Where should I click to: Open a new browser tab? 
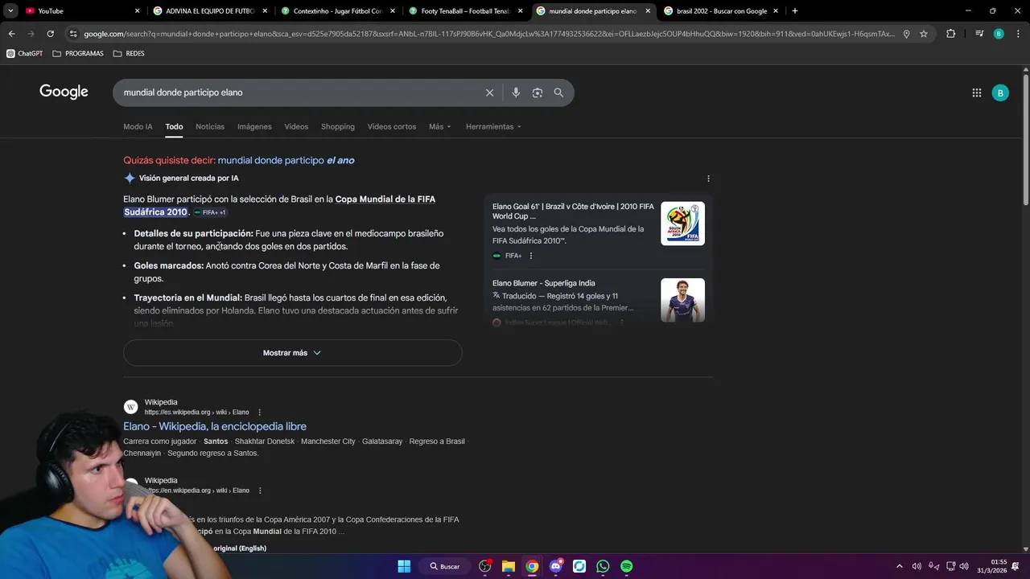(x=794, y=11)
